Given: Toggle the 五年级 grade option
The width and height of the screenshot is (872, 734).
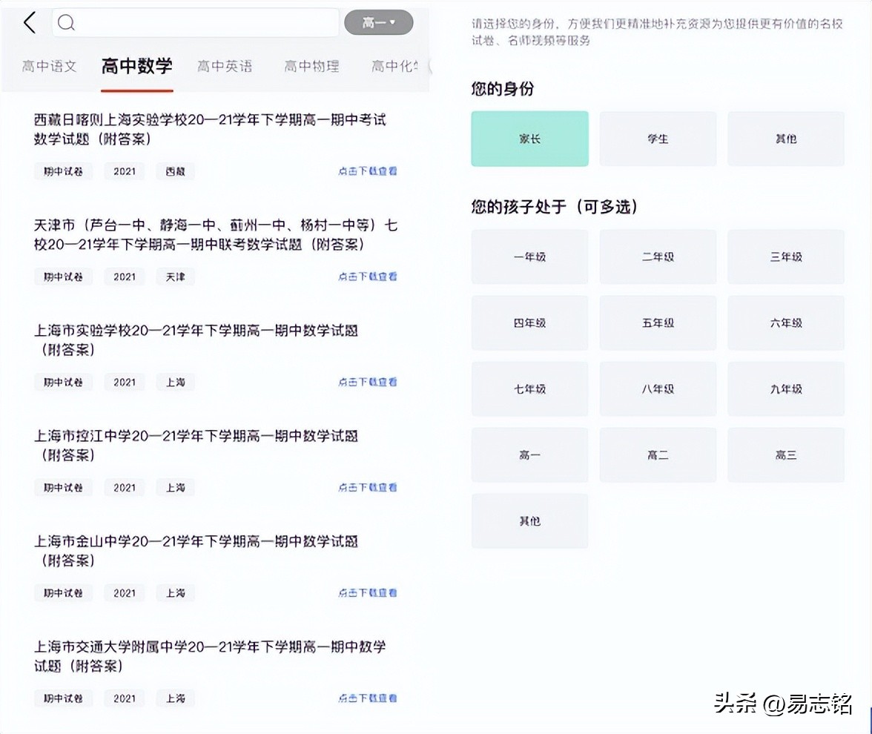Looking at the screenshot, I should pyautogui.click(x=658, y=323).
